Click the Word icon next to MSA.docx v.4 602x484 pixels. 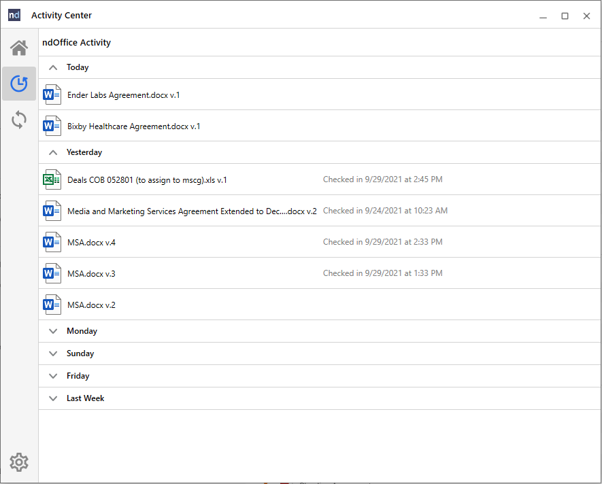point(51,241)
